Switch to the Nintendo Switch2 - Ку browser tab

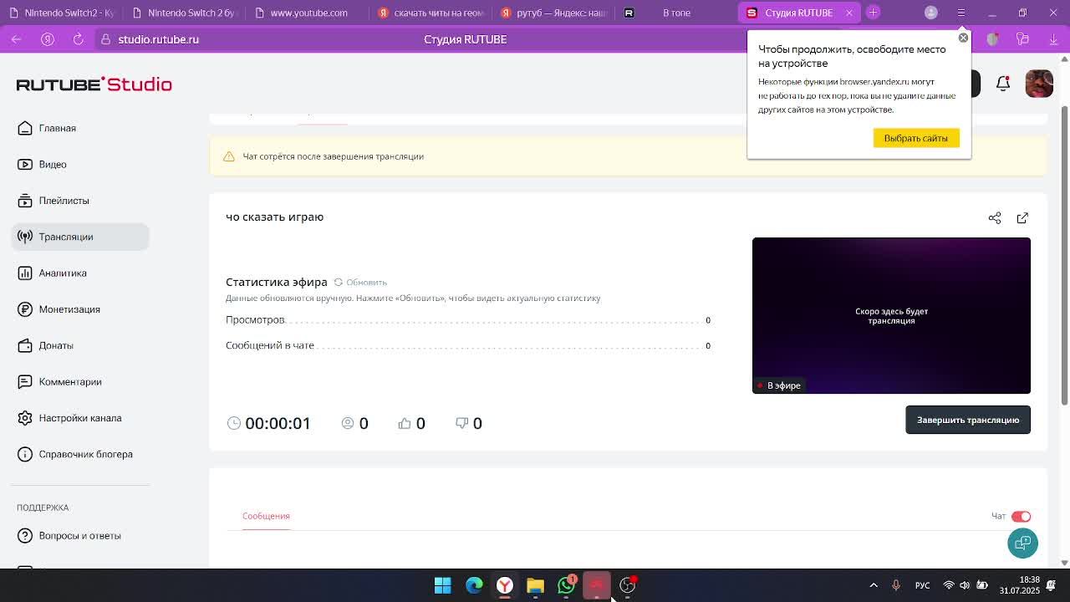[61, 13]
